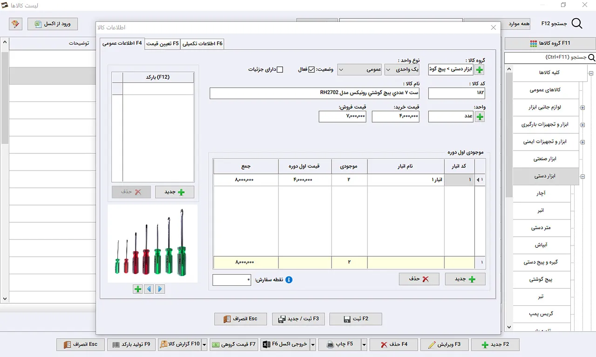Click the green plus beside the unit field
Screen dimensions: 596x357
click(480, 116)
